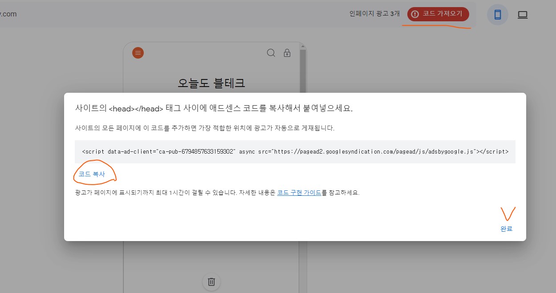Click the alert icon in 코드 가져오기
556x293 pixels.
coord(415,14)
